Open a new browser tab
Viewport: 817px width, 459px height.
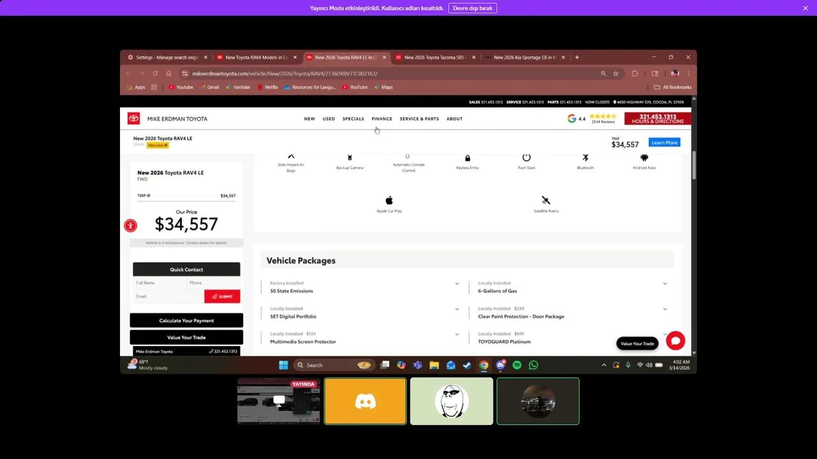click(x=577, y=57)
